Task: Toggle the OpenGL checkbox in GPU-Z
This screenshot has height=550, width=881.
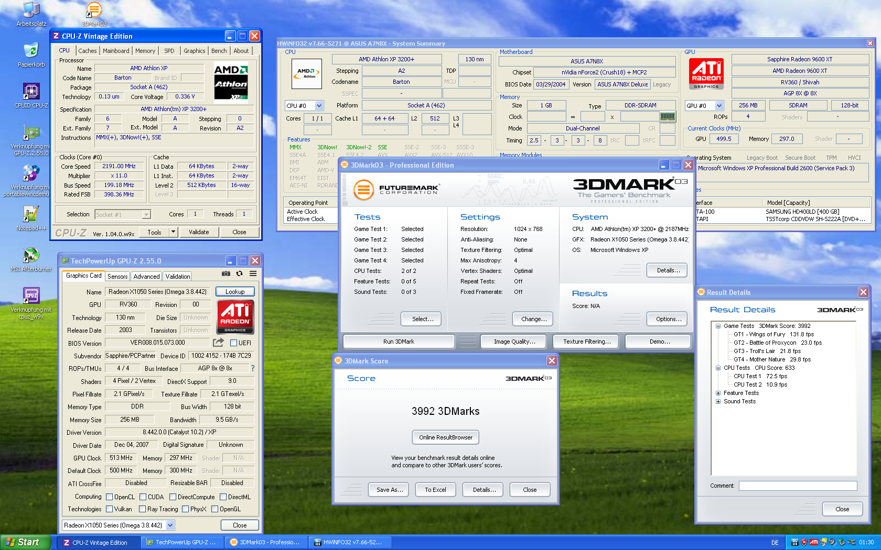Action: [214, 509]
